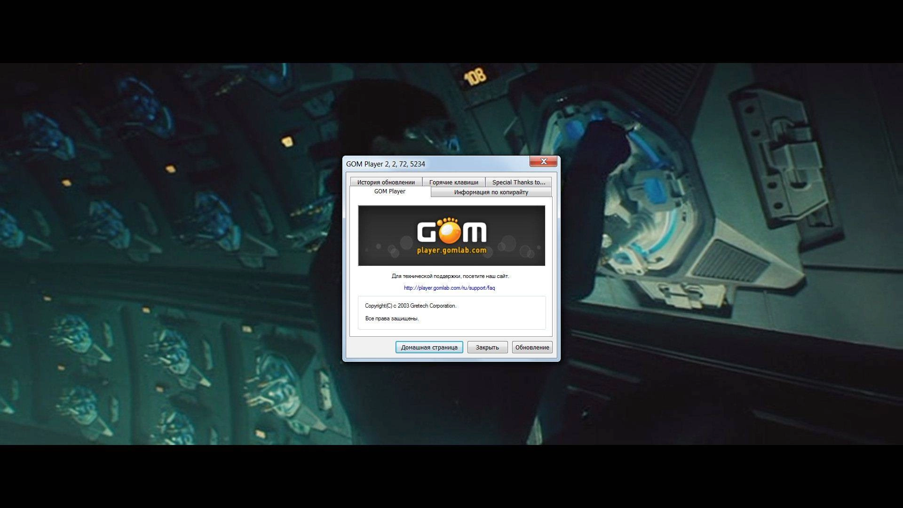Click the Закрыть button

[x=487, y=347]
